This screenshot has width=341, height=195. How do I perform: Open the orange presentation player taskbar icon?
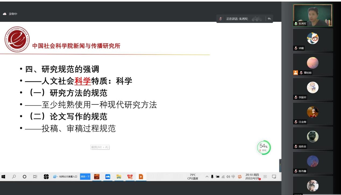[x=141, y=176]
